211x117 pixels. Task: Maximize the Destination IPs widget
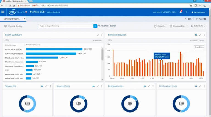tap(149, 86)
